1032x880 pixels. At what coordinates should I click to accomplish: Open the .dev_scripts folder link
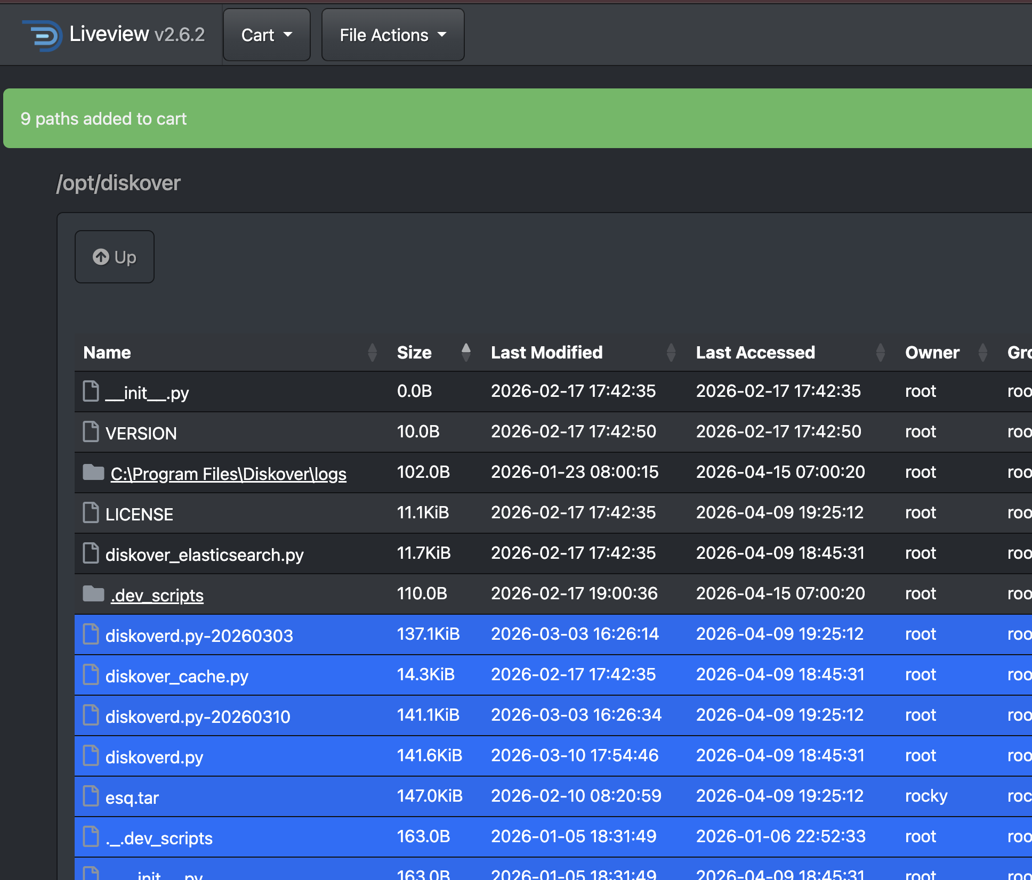[157, 596]
